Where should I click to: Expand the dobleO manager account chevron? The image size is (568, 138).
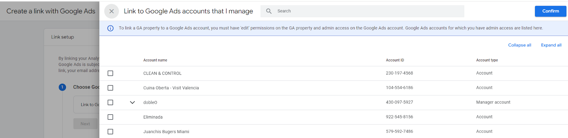(132, 102)
